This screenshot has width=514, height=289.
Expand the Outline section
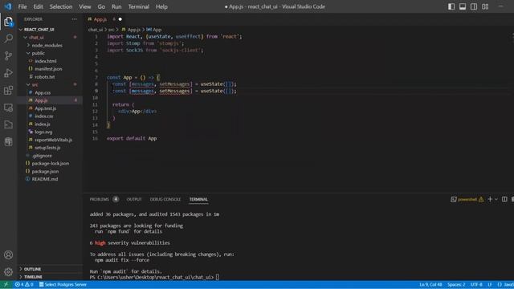click(32, 269)
